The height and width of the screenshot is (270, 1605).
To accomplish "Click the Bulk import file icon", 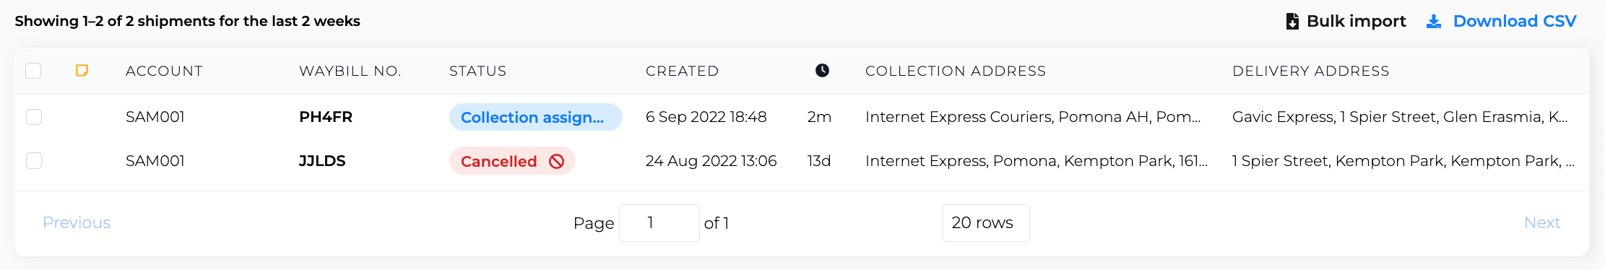I will [1292, 22].
